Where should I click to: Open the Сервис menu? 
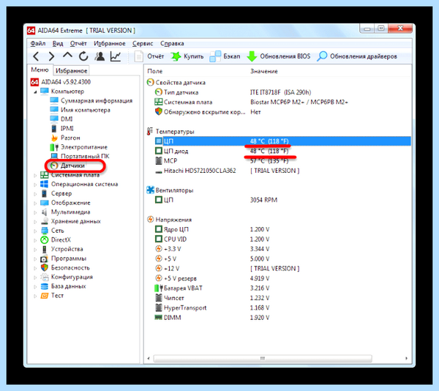click(143, 43)
